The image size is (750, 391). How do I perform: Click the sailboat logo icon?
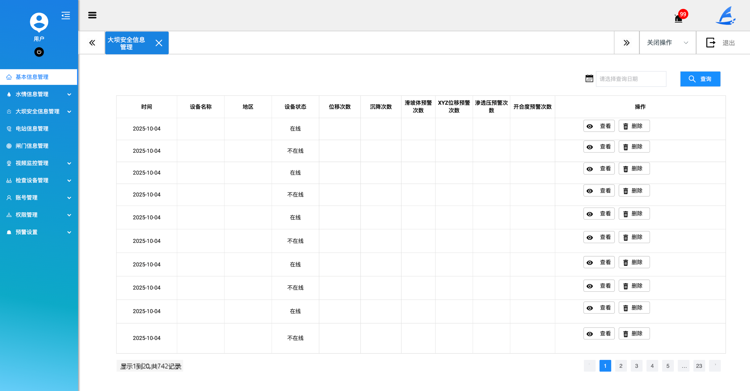coord(726,16)
